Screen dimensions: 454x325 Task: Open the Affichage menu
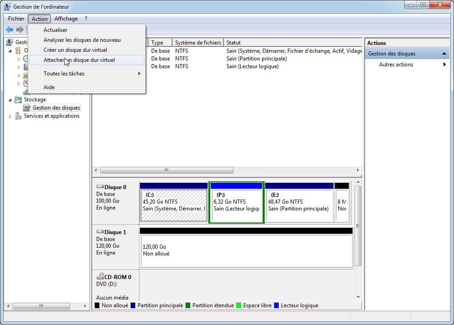pos(66,19)
